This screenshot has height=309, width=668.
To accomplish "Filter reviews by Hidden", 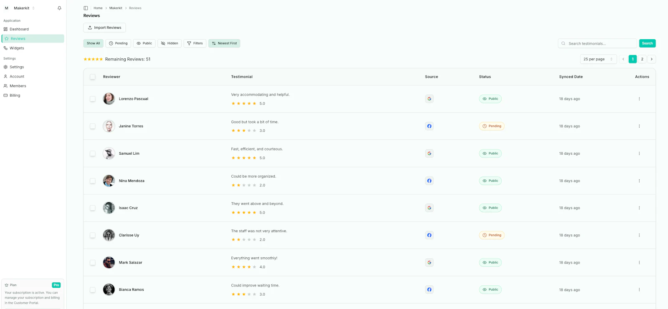I will pyautogui.click(x=170, y=43).
